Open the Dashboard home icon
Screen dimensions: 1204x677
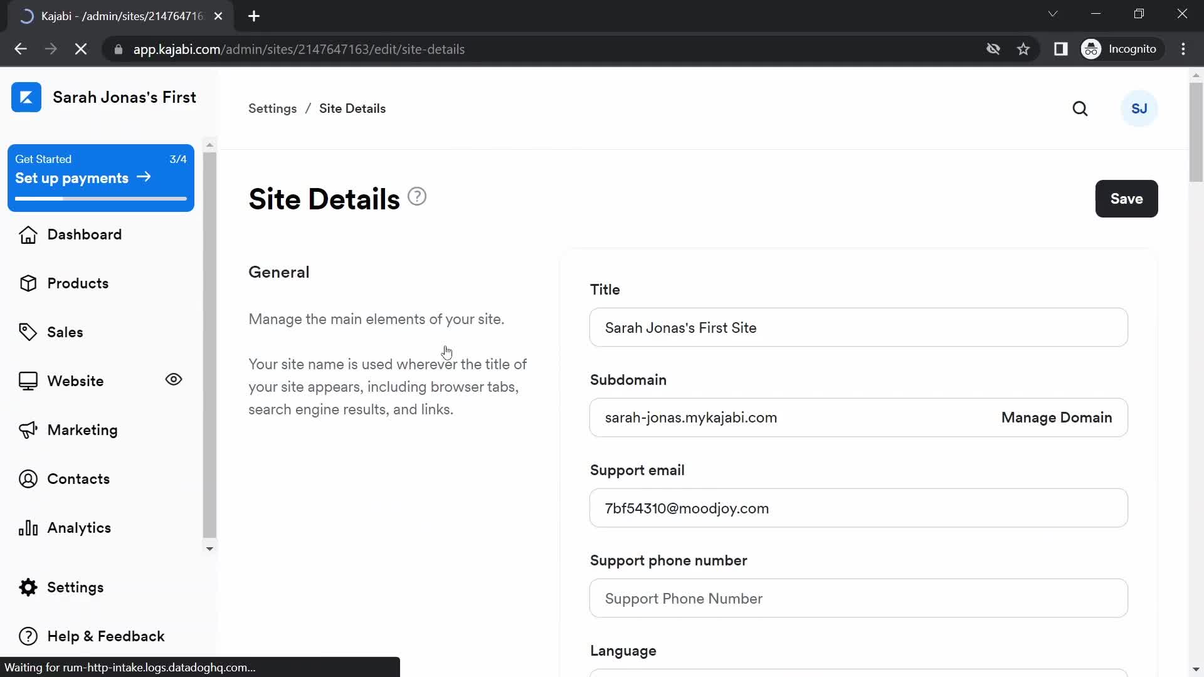[28, 234]
